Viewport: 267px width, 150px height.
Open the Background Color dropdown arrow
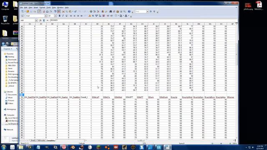(x=123, y=16)
